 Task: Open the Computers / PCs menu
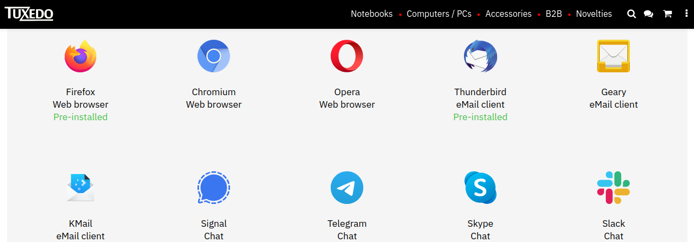(439, 14)
